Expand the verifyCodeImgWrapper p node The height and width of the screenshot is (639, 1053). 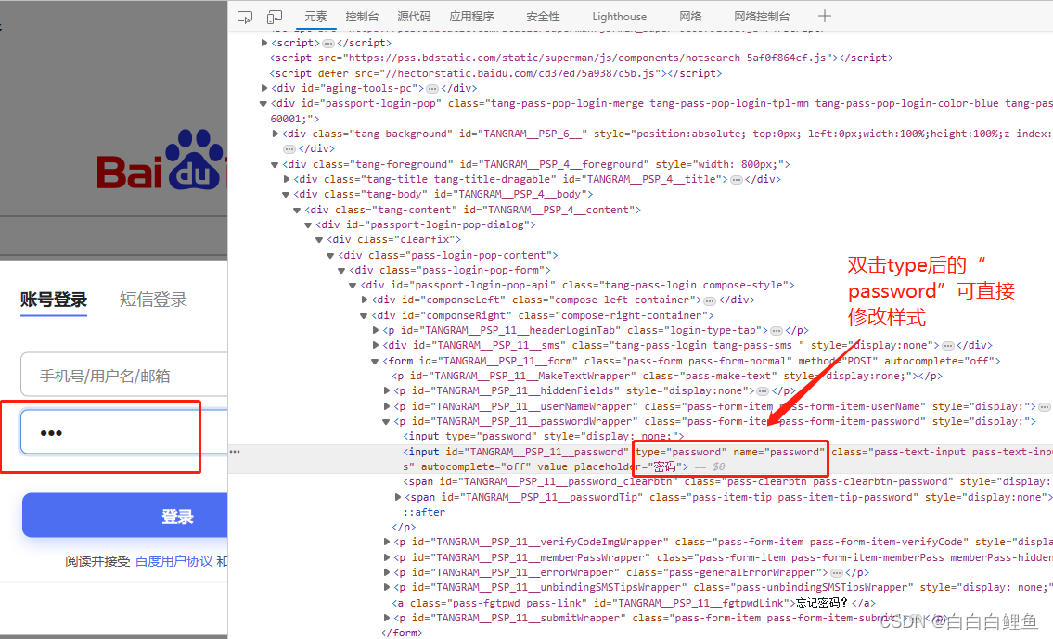point(387,542)
